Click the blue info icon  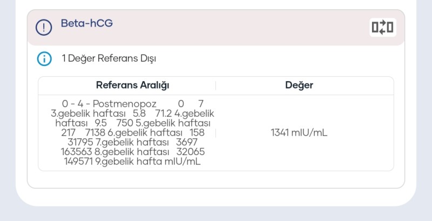pyautogui.click(x=44, y=58)
